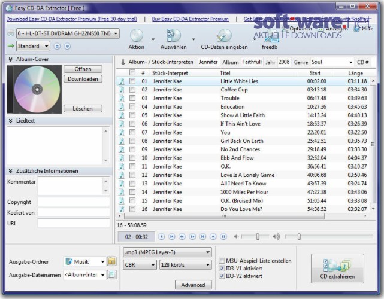Open the Auswählen dropdown arrow
This screenshot has height=299, width=384.
pyautogui.click(x=193, y=39)
